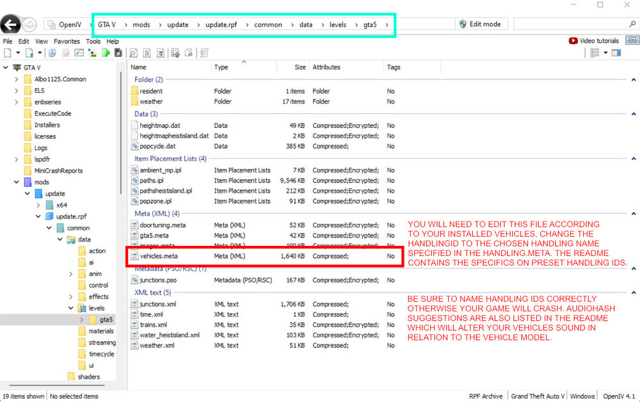Click the Add/import file toolbar icon
Viewport: 640px width, 402px height.
coord(29,52)
